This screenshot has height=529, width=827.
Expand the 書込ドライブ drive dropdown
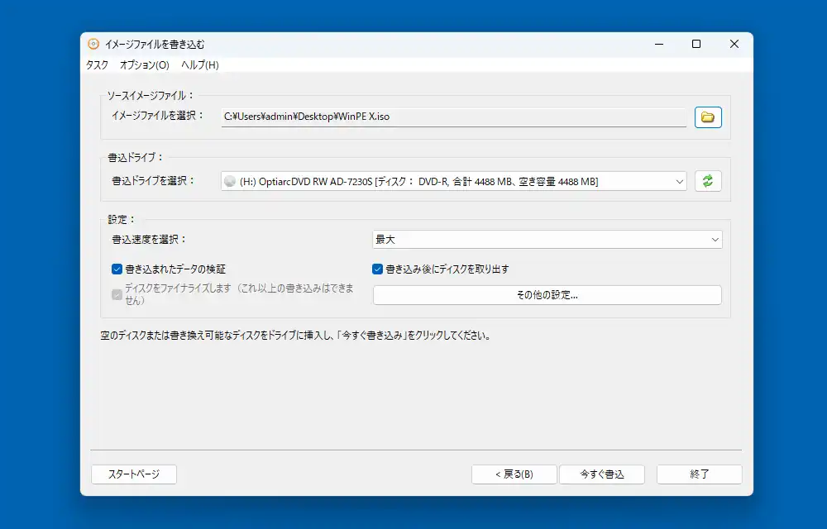679,182
